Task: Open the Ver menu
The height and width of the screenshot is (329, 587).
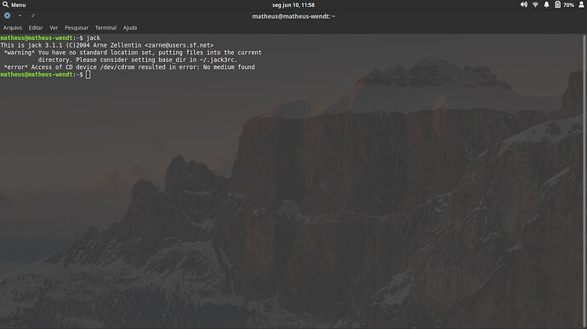Action: [54, 28]
